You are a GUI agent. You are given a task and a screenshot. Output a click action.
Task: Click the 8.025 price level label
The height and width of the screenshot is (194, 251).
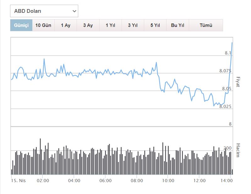click(x=225, y=106)
